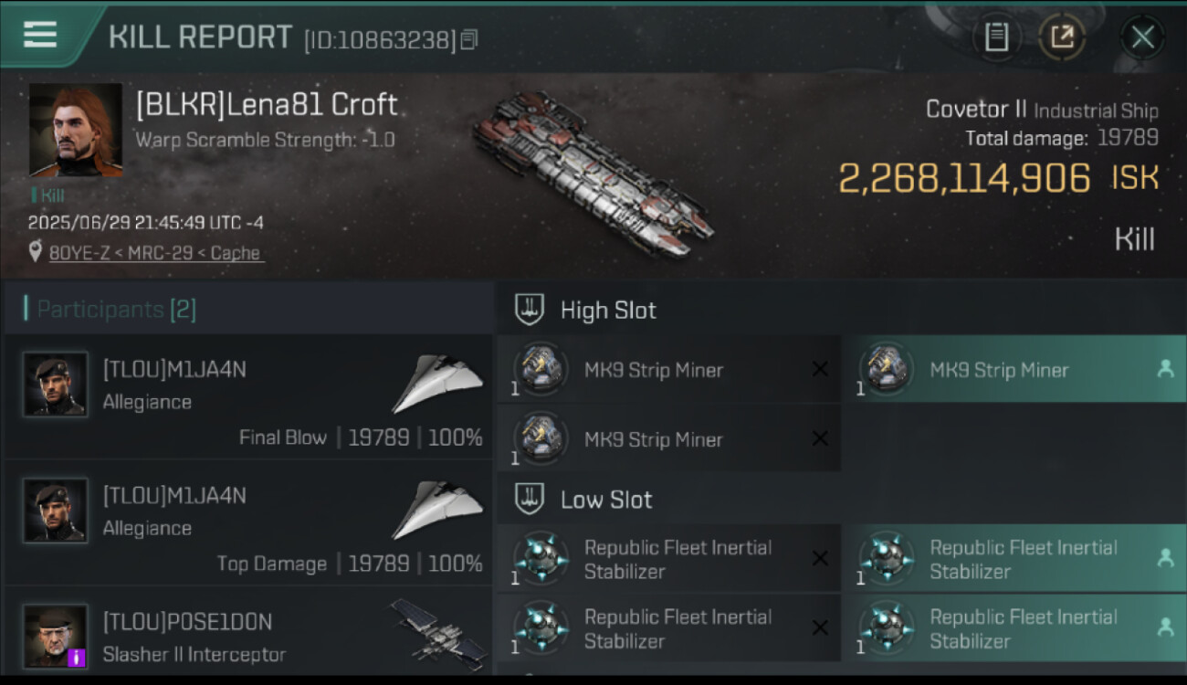View P0SE1D0N's pilot portrait

point(56,636)
